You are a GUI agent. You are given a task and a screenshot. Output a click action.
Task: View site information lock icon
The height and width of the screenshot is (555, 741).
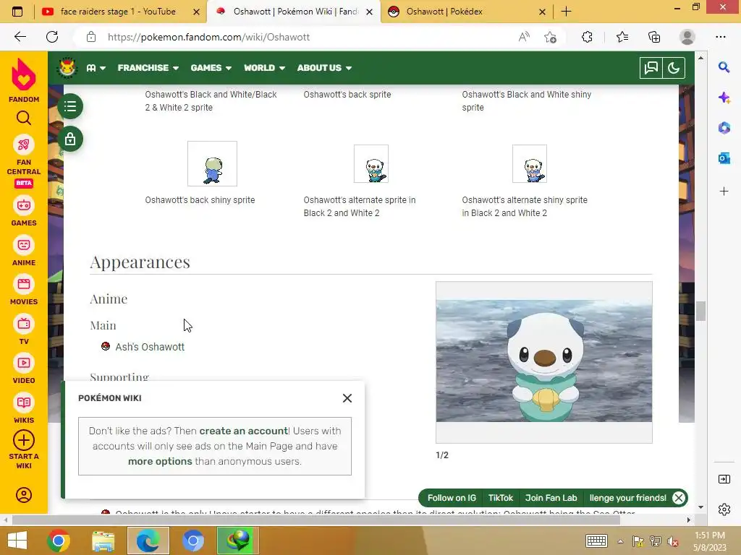coord(91,37)
